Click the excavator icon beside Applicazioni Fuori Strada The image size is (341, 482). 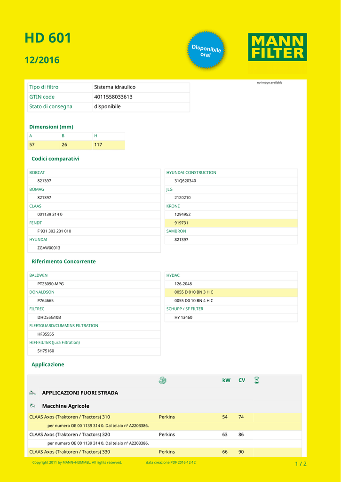[32, 393]
